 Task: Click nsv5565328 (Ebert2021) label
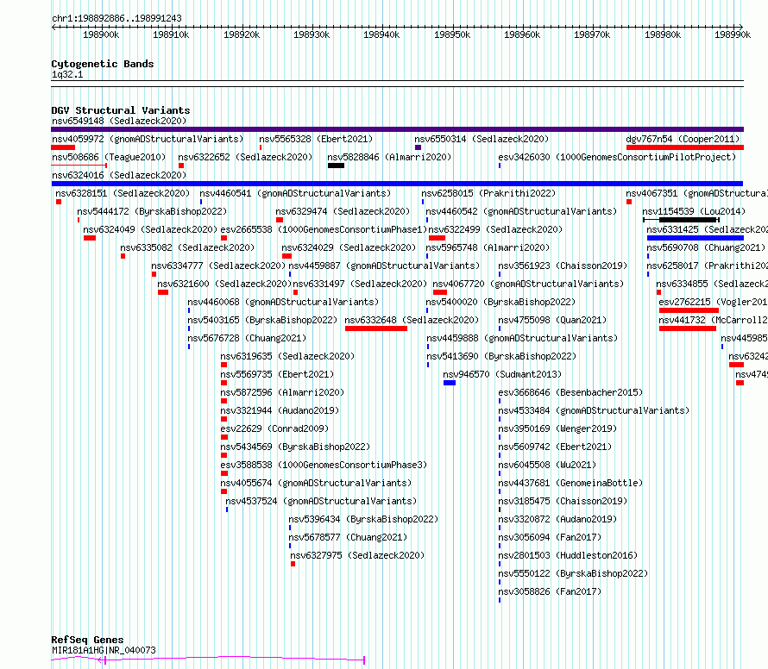coord(316,139)
